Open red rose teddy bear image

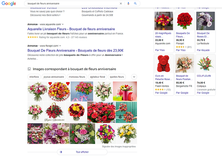pyautogui.click(x=164, y=64)
